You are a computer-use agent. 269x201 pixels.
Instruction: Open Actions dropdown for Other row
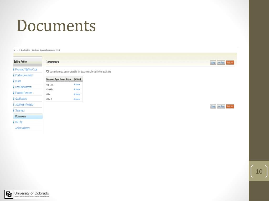click(77, 94)
